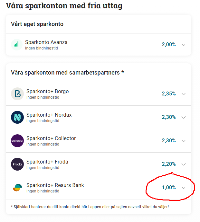Click the Nordax bank logo icon

(17, 117)
